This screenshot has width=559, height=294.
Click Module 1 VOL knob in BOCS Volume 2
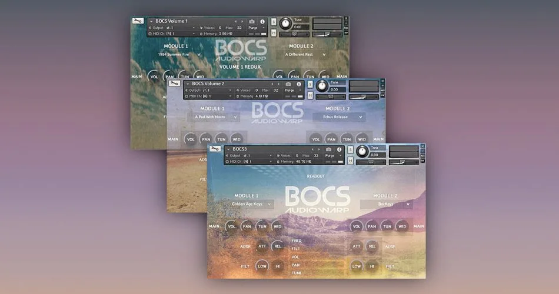[191, 139]
